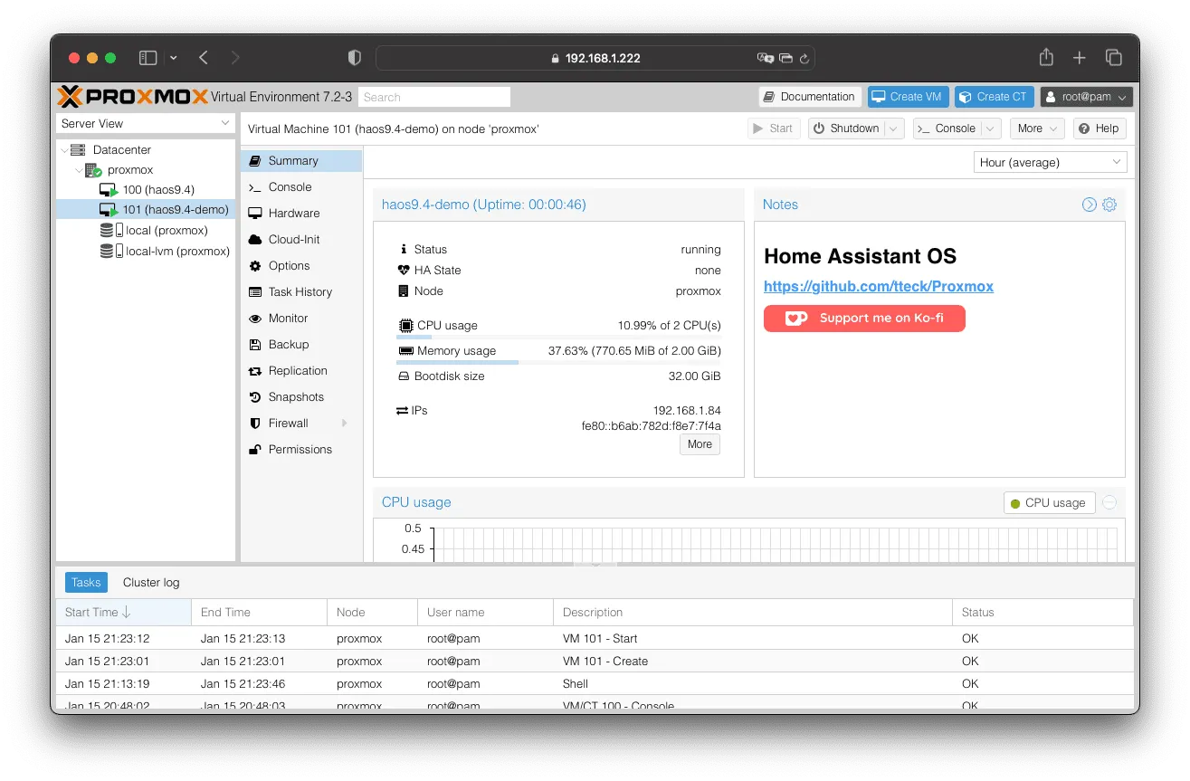Click the VM 101 - Start task row
This screenshot has width=1190, height=781.
[595, 639]
